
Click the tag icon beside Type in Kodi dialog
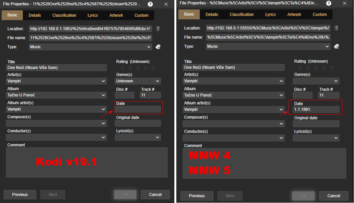coord(158,47)
